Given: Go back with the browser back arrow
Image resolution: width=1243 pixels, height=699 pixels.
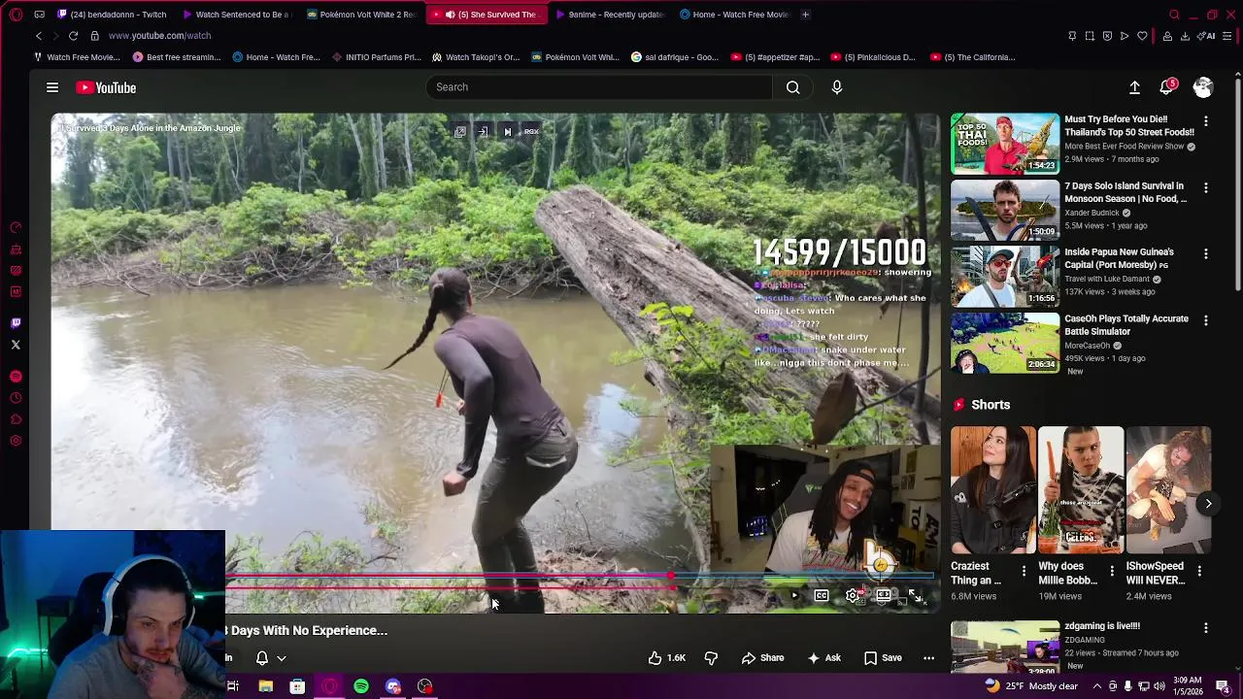Looking at the screenshot, I should (x=38, y=36).
